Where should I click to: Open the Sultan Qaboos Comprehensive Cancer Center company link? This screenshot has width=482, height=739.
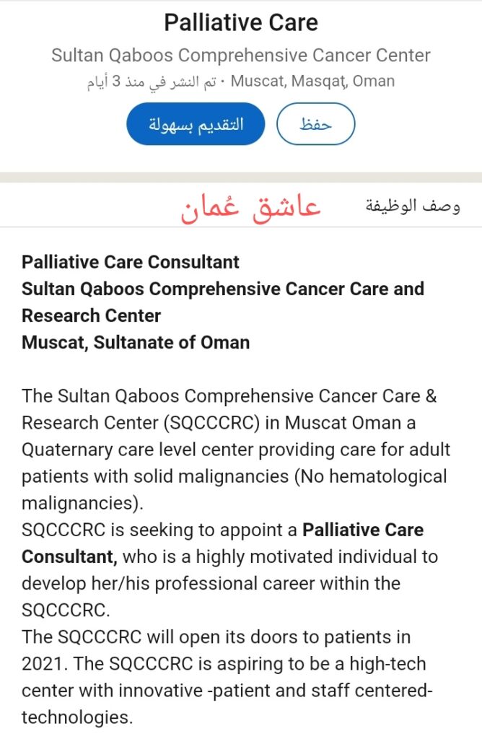pyautogui.click(x=241, y=55)
